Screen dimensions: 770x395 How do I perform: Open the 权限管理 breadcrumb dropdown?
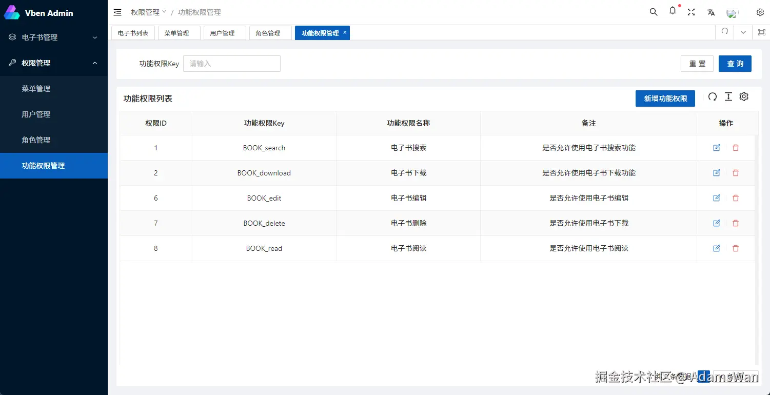[149, 12]
